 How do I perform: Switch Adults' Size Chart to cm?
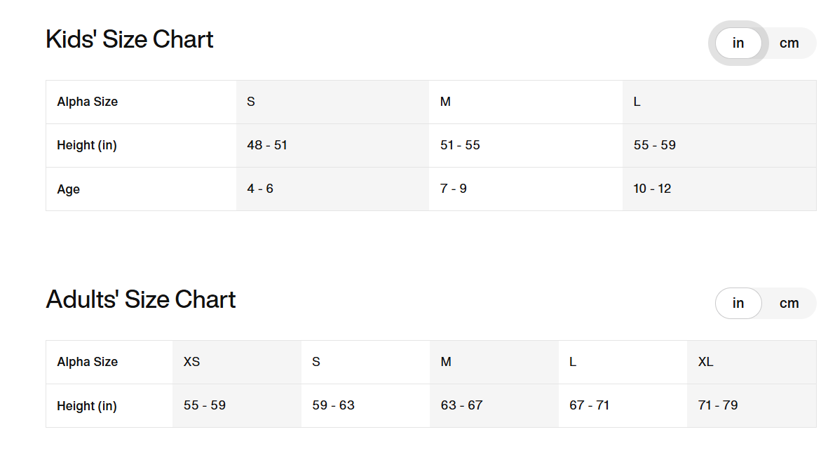[x=789, y=303]
